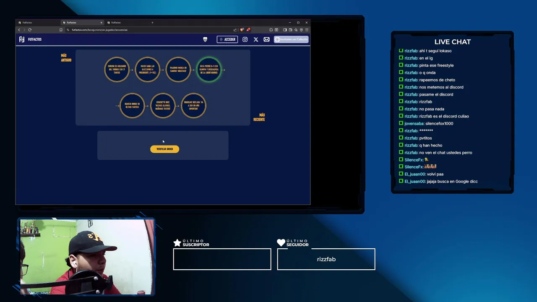Screen dimensions: 537x302
Task: Click the ACCEDER login button
Action: [227, 39]
